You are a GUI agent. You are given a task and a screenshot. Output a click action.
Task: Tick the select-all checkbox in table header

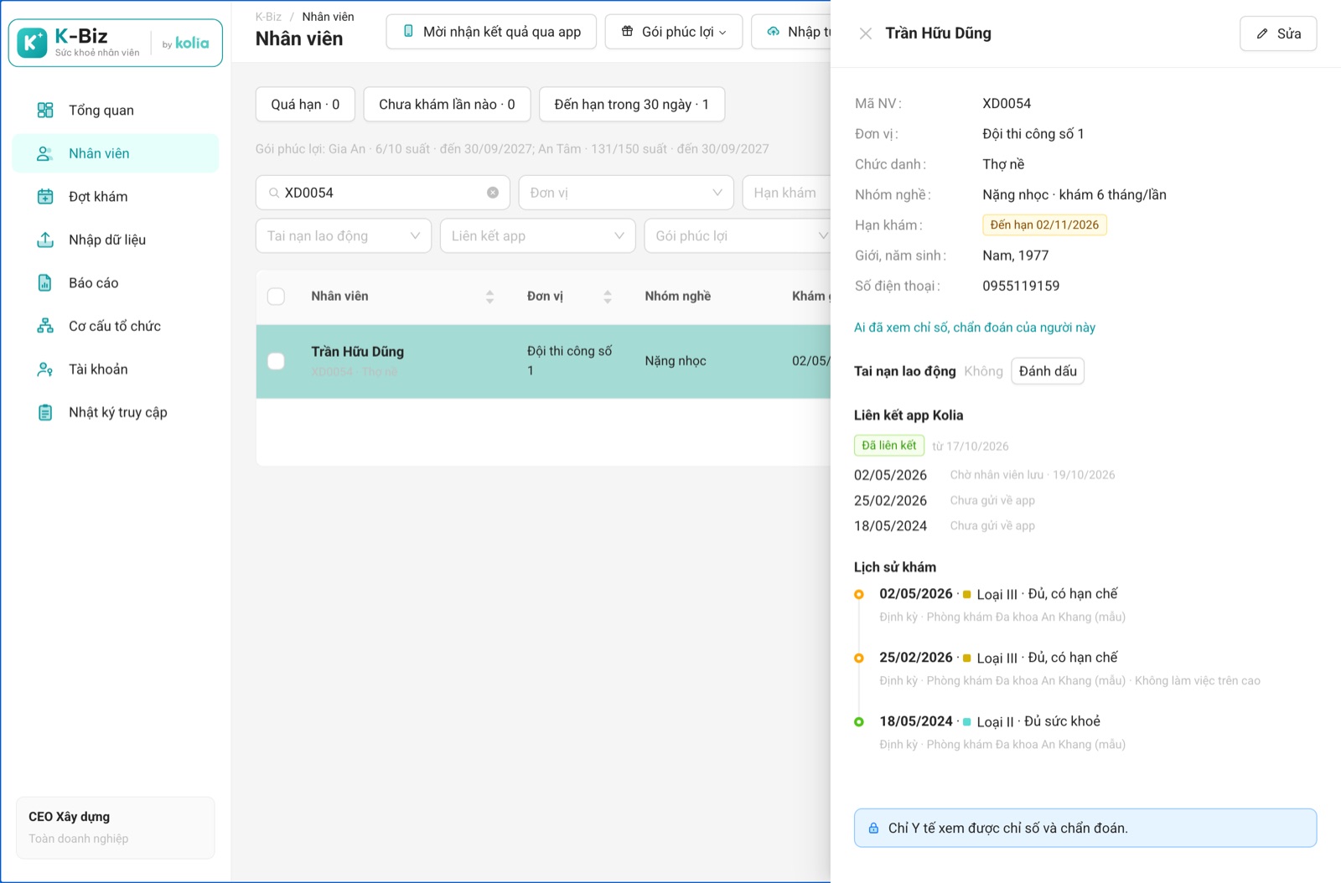coord(276,296)
